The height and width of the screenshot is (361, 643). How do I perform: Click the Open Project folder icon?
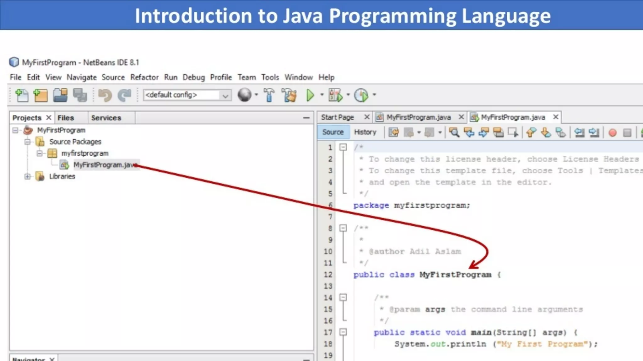tap(60, 95)
